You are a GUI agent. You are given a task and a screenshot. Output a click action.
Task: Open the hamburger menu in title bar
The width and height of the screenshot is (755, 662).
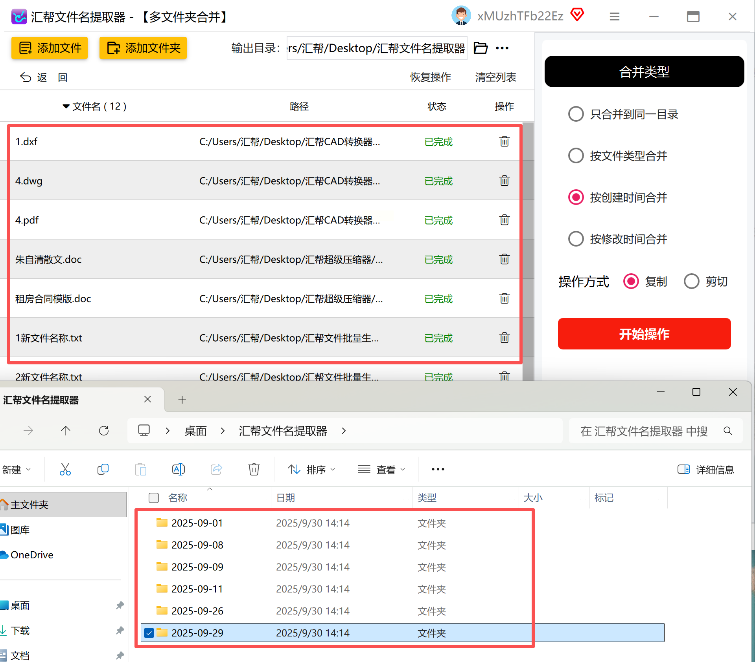614,16
